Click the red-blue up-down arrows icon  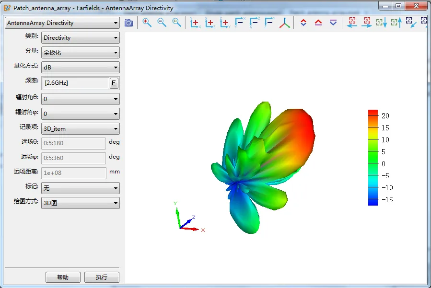[303, 23]
